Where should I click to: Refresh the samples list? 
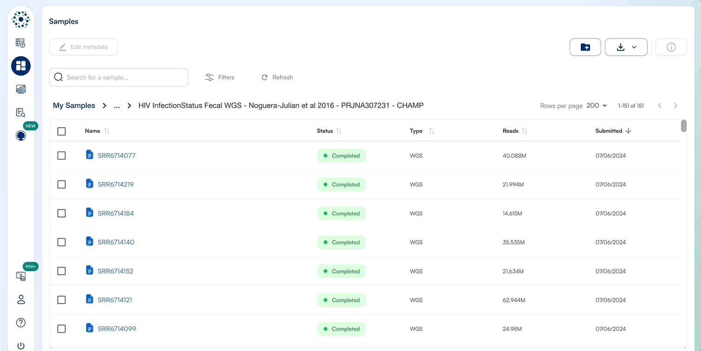click(x=277, y=77)
